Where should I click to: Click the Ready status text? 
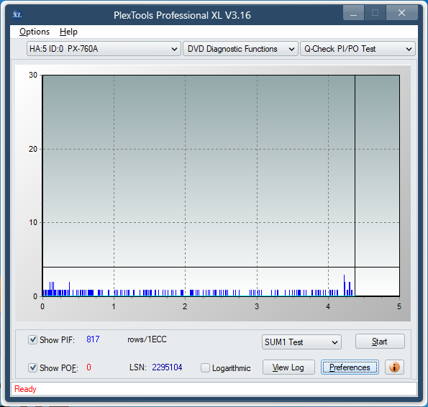[x=25, y=389]
